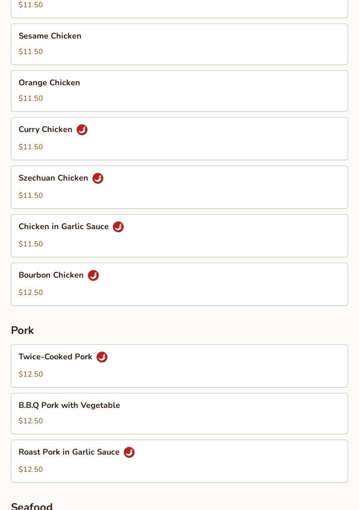359x510 pixels.
Task: Select the Orange Chicken menu item
Action: 49,83
